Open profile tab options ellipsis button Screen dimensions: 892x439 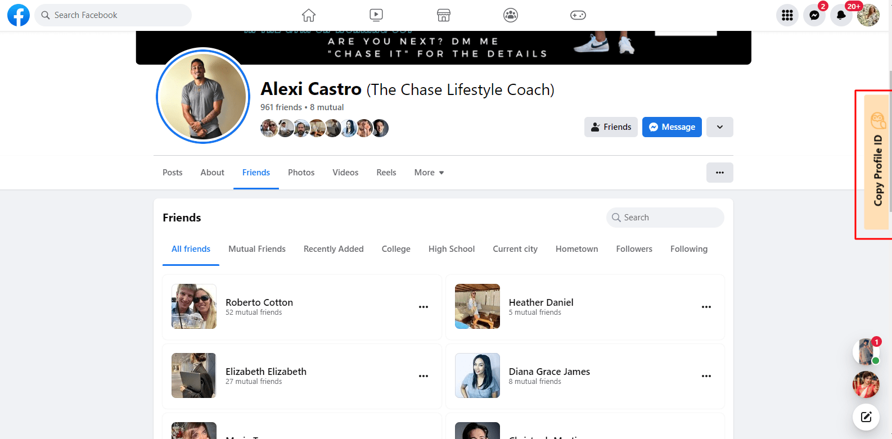(x=720, y=173)
